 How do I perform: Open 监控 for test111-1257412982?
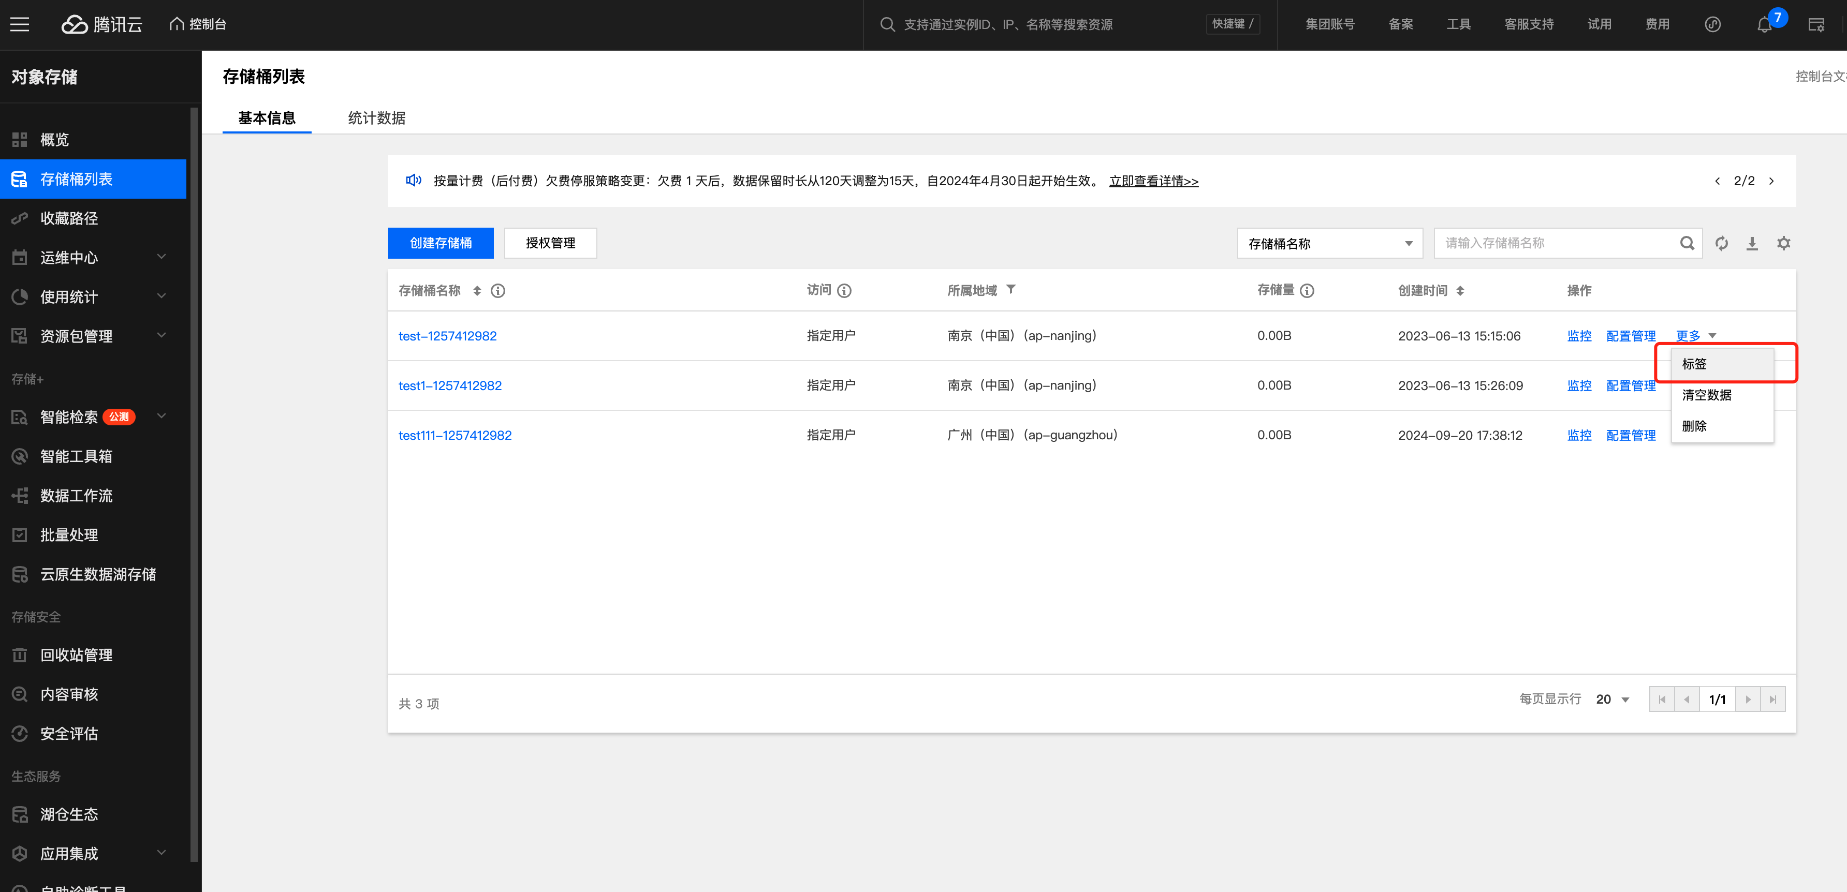[x=1579, y=436]
